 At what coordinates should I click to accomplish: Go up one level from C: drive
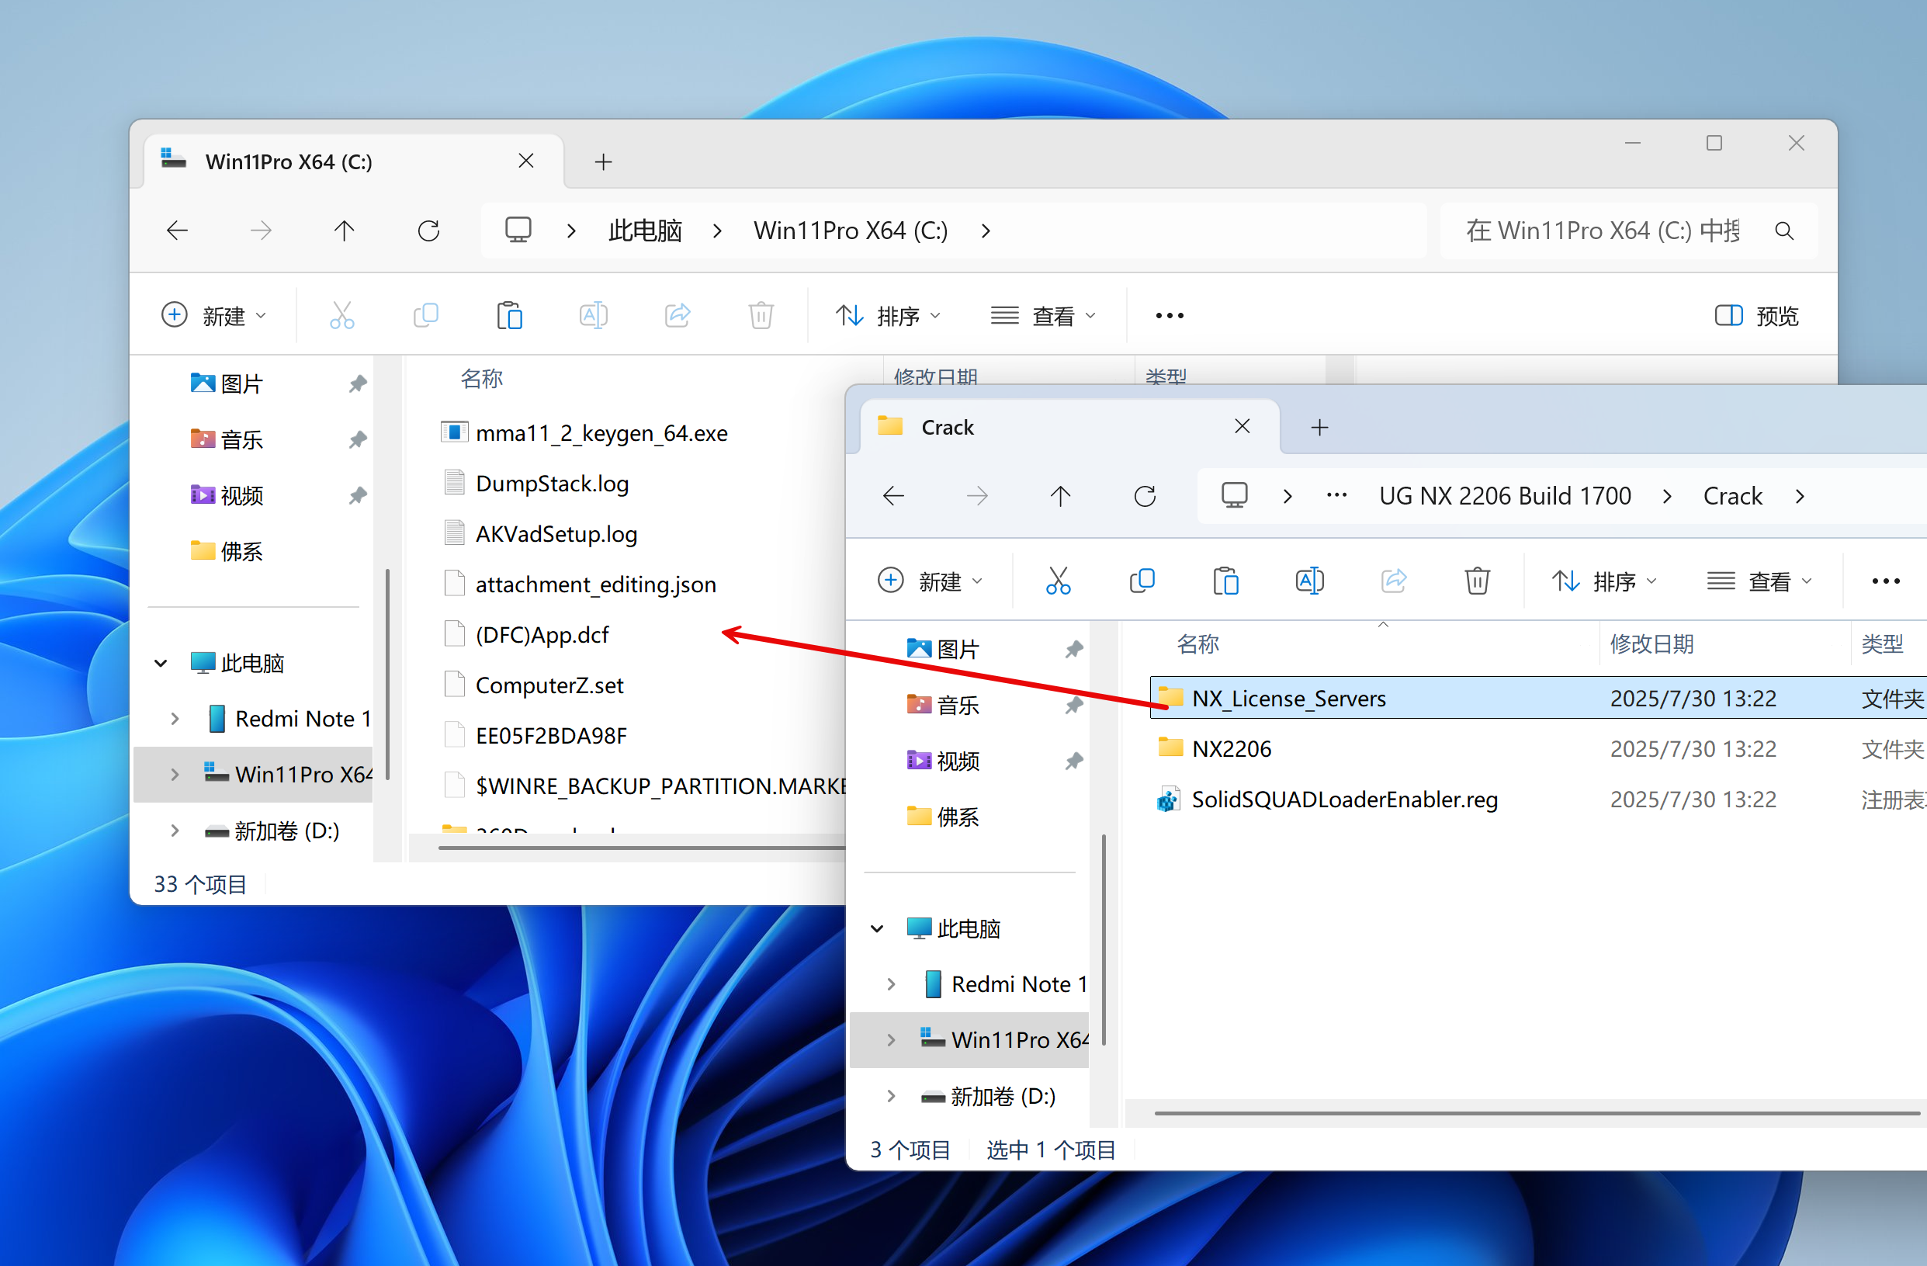point(344,231)
